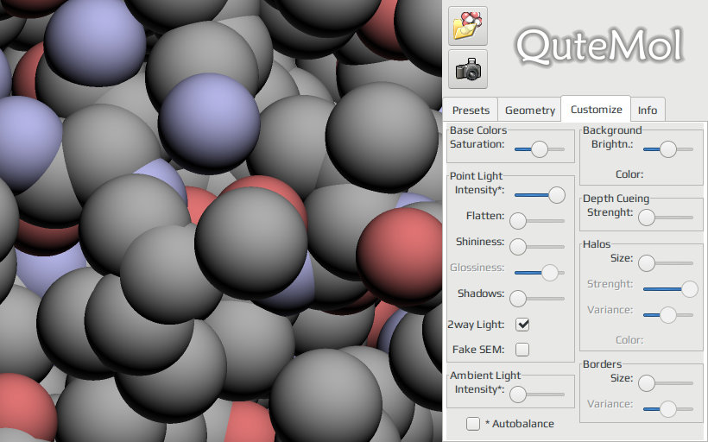Adjust the Background Brightness slider
The height and width of the screenshot is (442, 708).
(x=667, y=149)
